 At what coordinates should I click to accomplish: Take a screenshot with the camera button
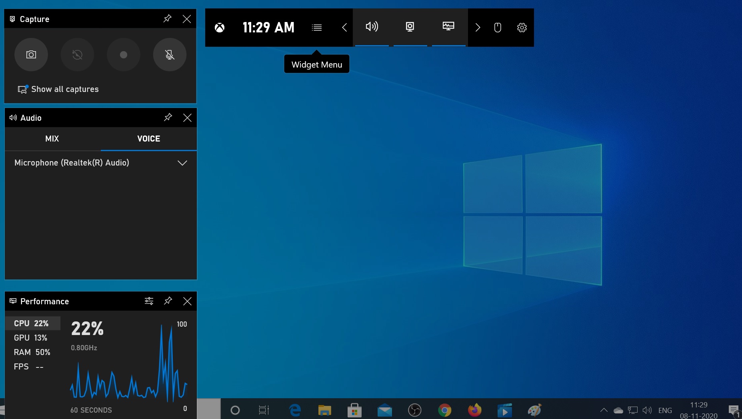31,55
